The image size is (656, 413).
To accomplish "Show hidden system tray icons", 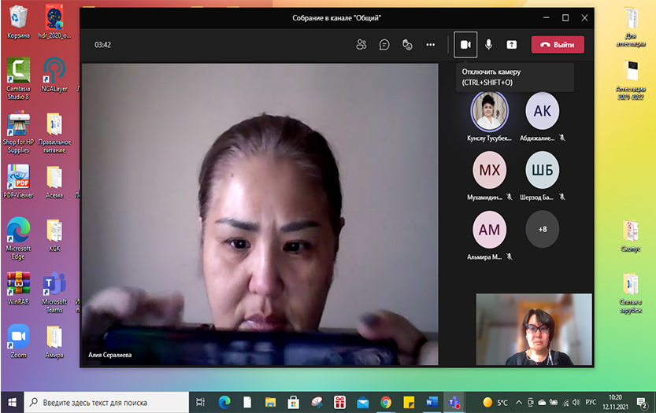I will point(518,402).
